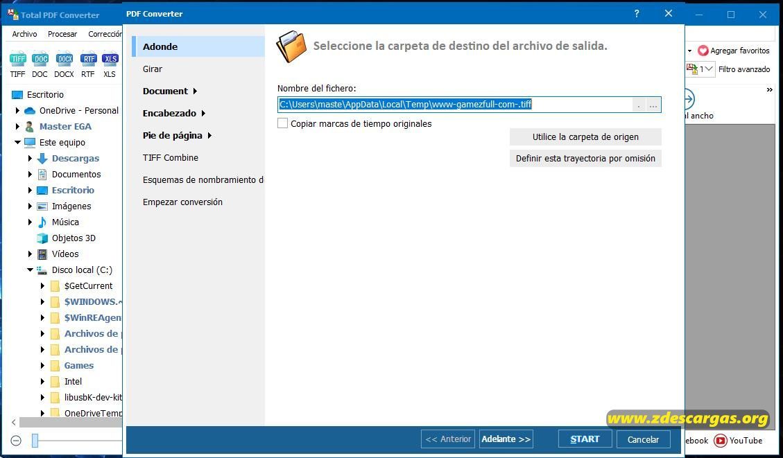
Task: Click the << Anterior button
Action: coord(448,439)
